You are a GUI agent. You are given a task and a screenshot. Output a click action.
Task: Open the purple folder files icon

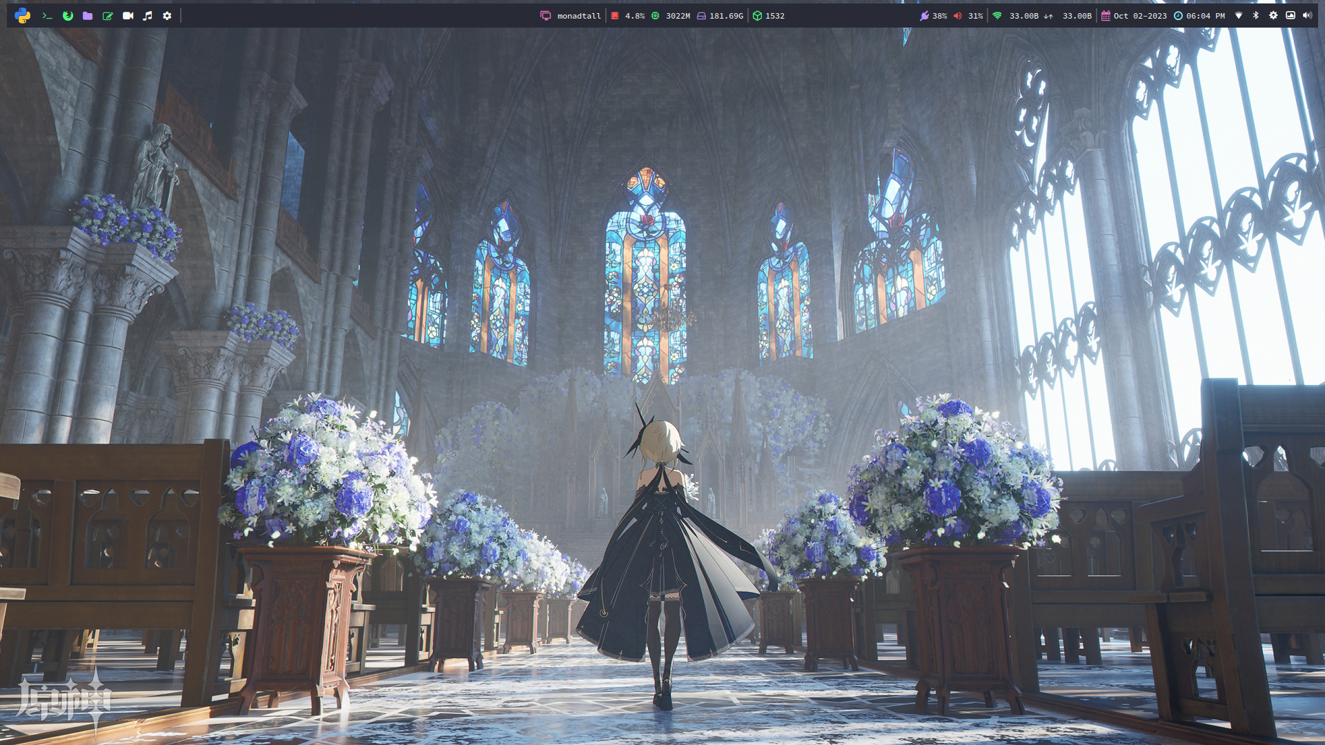[88, 15]
